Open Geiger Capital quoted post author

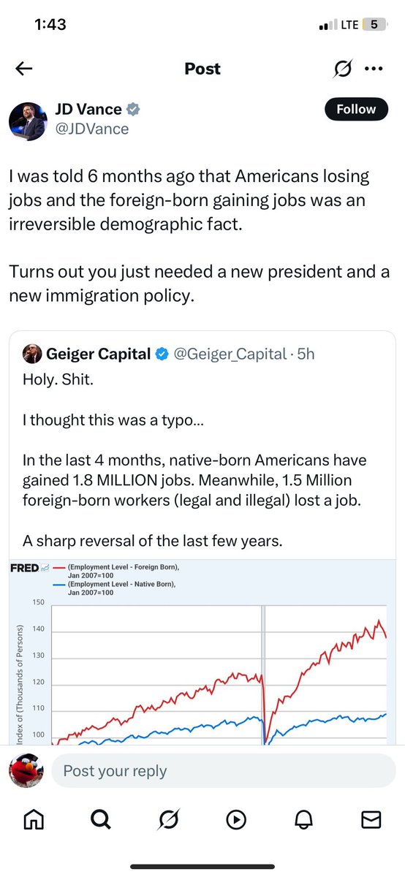pos(98,354)
